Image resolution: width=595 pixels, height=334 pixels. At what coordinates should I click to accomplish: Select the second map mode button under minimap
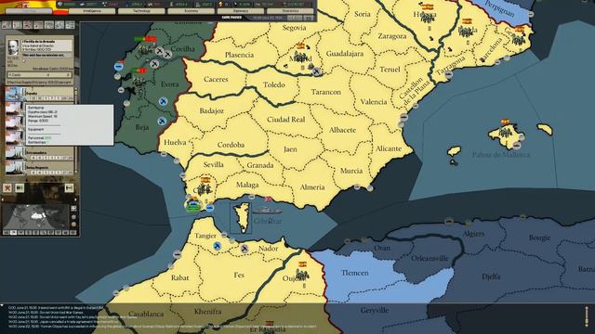coord(14,233)
